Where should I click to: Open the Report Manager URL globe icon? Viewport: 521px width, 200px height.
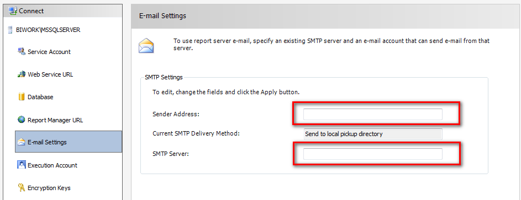[x=22, y=120]
